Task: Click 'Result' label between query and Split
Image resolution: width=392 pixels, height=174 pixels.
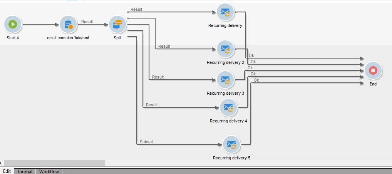Action: 87,22
